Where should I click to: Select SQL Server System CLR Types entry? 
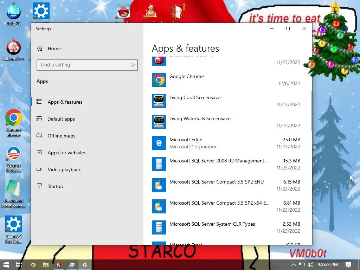point(226,228)
